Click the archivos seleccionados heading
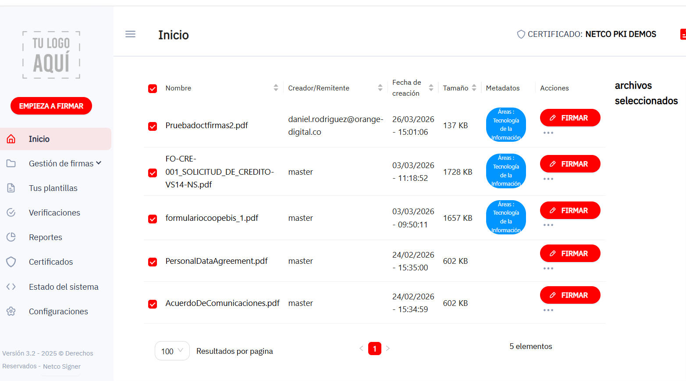This screenshot has width=686, height=381. [x=646, y=93]
